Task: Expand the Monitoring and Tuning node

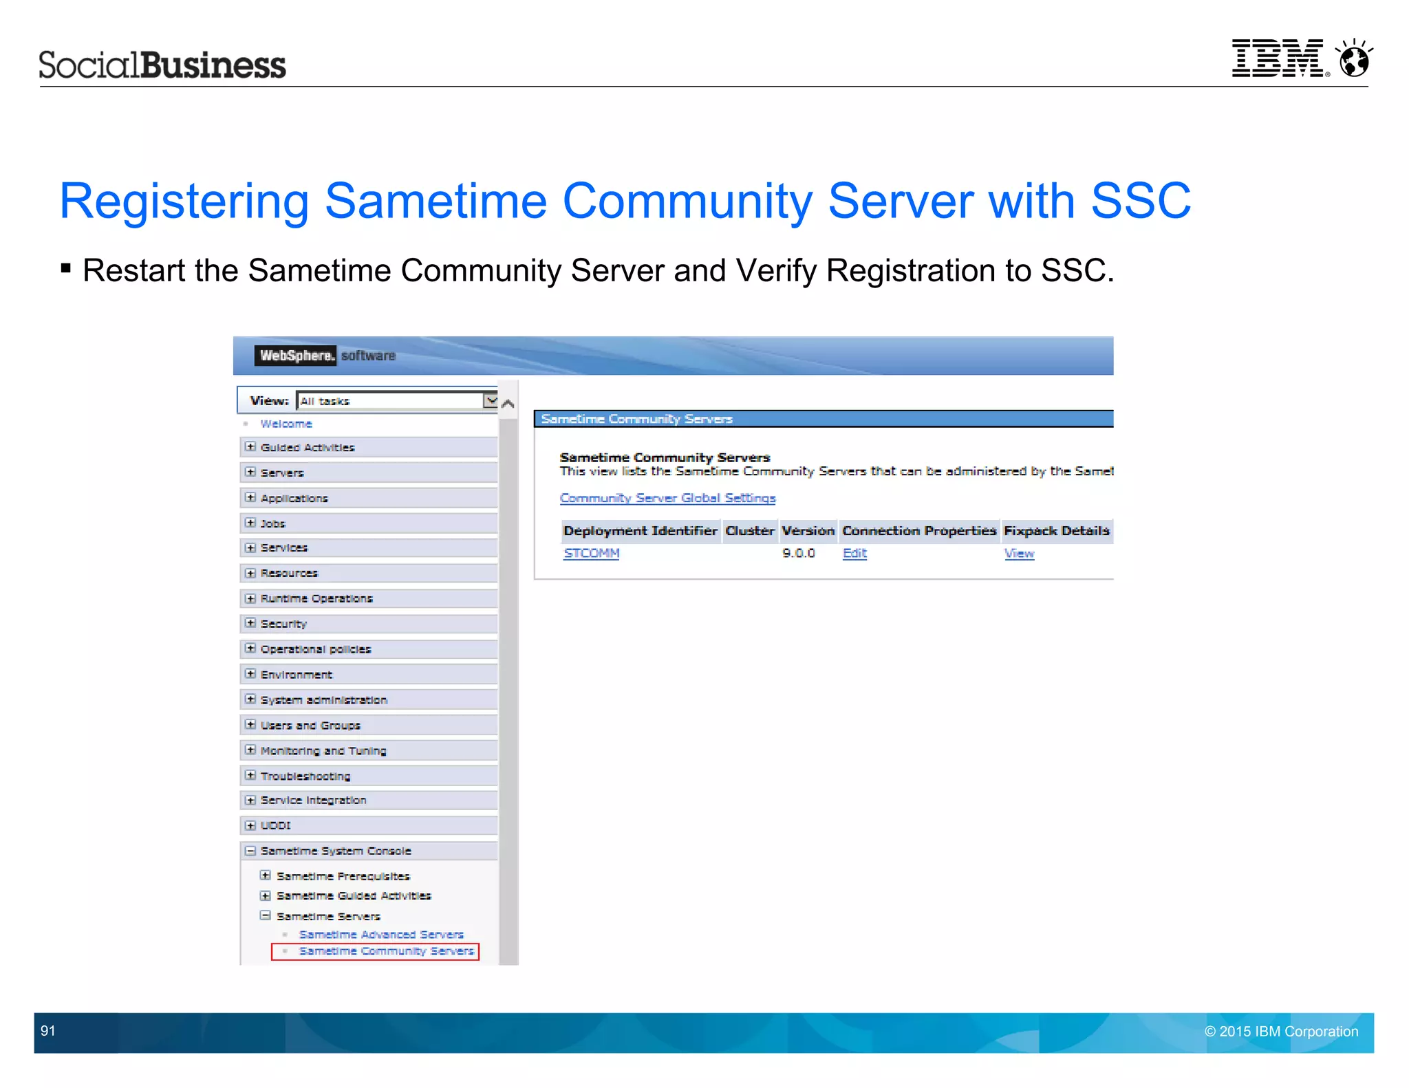Action: [250, 750]
